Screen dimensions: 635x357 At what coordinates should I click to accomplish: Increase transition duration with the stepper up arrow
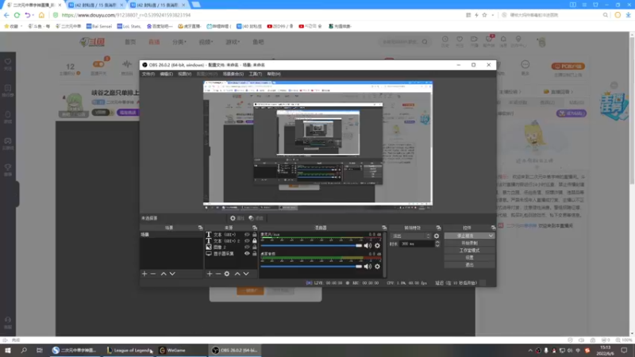point(437,242)
